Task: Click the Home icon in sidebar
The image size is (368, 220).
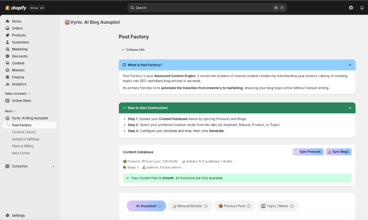Action: click(8, 21)
